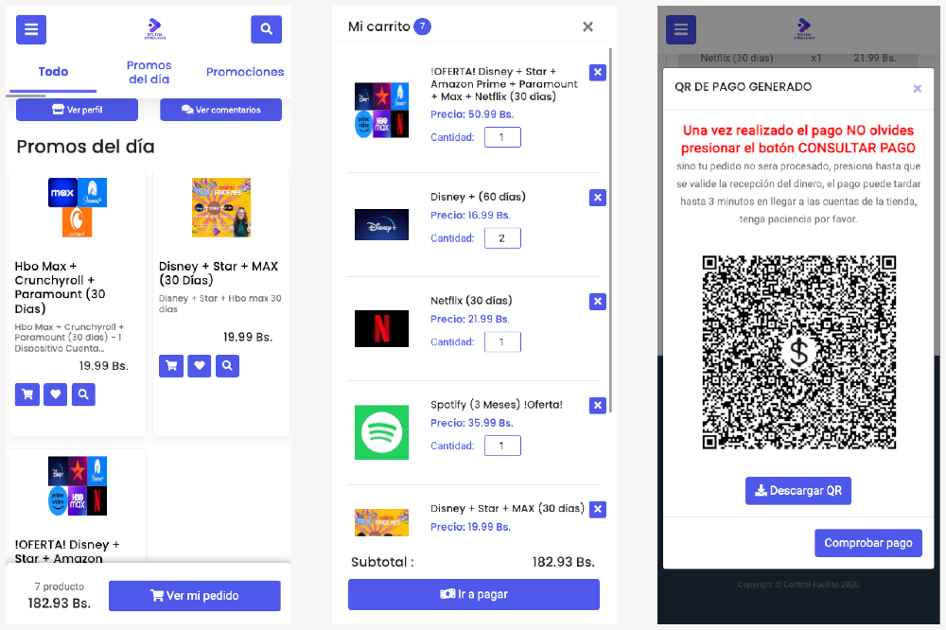This screenshot has width=946, height=630.
Task: Remove Disney + Star + MAX (30 días) from cart
Action: click(597, 509)
